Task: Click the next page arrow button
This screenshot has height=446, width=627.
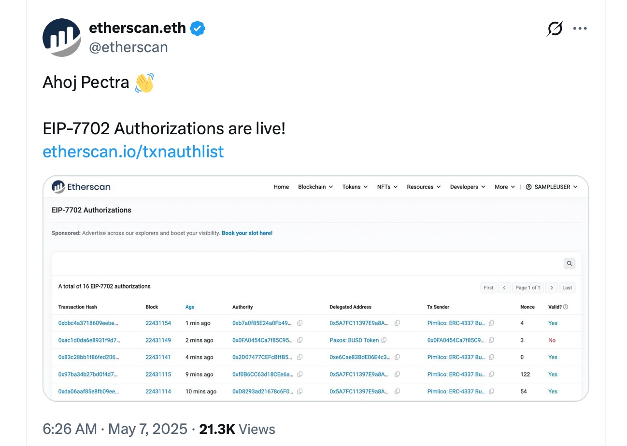Action: pos(552,288)
